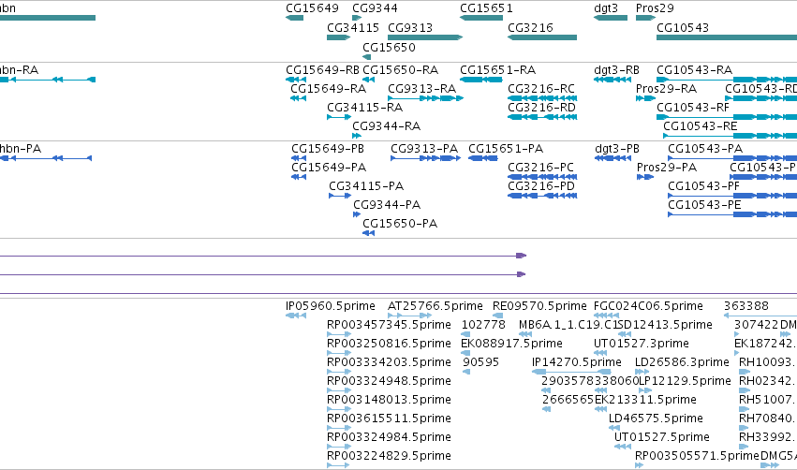Select transcript CG9344-RA

(386, 126)
